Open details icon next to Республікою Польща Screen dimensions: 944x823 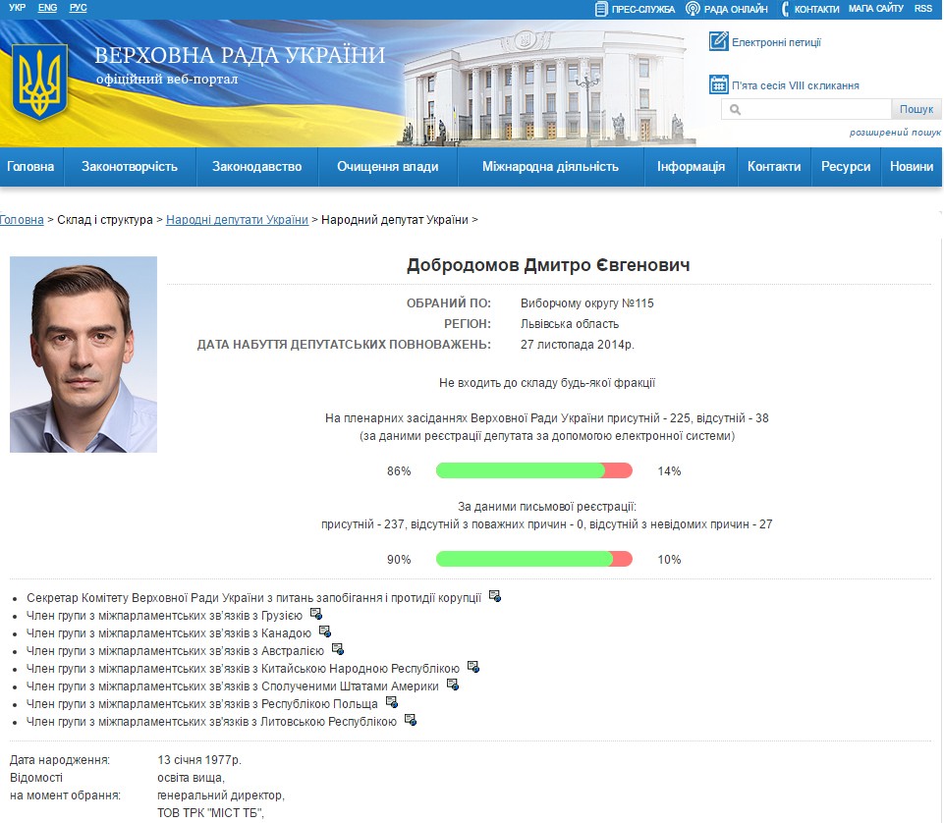click(391, 702)
